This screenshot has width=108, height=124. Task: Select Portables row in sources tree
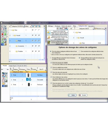coord(25,51)
